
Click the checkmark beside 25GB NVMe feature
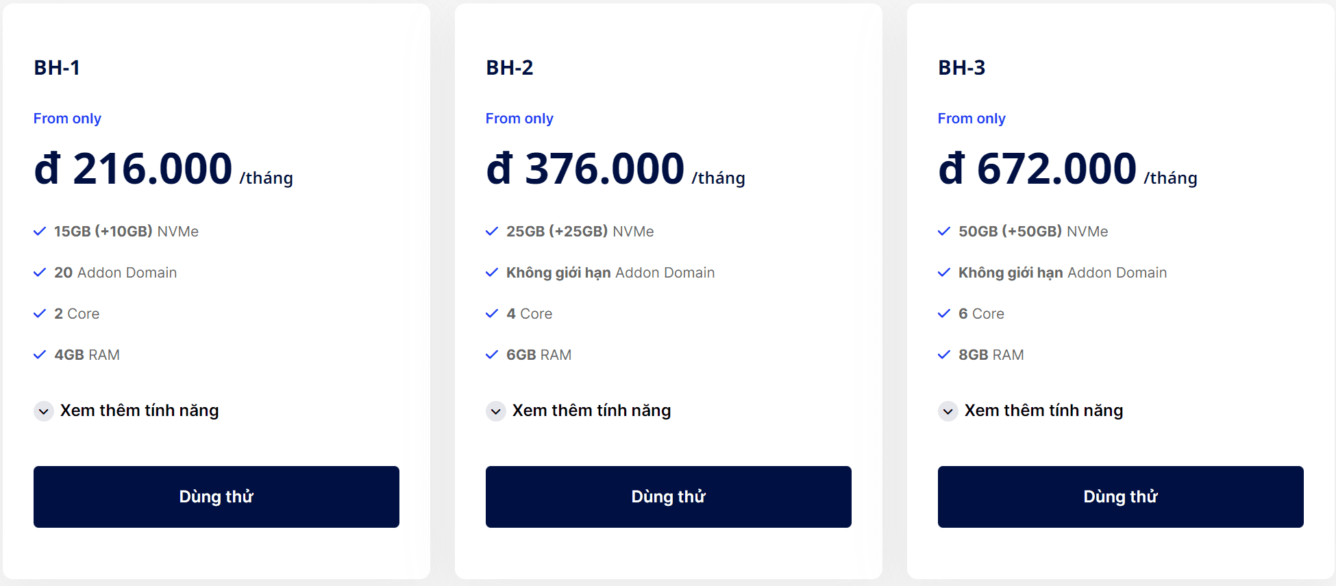[492, 232]
